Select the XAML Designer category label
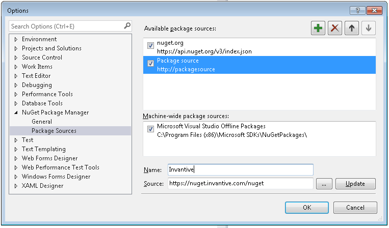Image resolution: width=389 pixels, height=228 pixels. (42, 186)
